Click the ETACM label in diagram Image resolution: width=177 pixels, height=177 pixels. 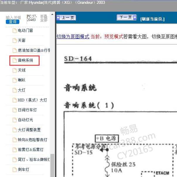point(162,173)
